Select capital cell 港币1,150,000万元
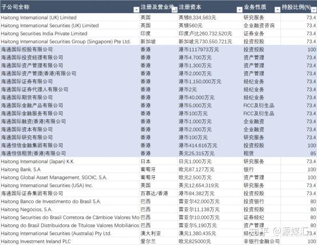317x245 pixels. point(210,82)
